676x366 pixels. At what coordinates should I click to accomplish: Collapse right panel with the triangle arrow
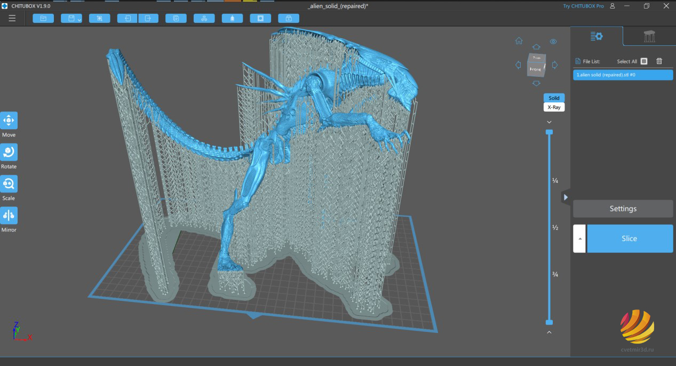pyautogui.click(x=566, y=197)
